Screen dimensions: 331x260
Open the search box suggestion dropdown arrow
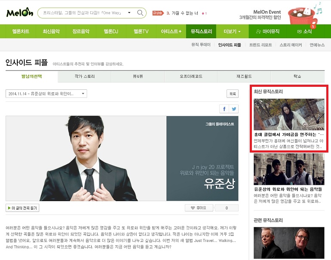(129, 12)
